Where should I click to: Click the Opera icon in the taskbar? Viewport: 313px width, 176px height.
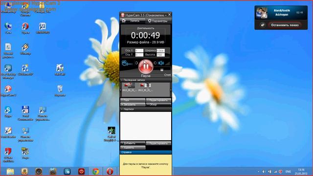(110, 172)
